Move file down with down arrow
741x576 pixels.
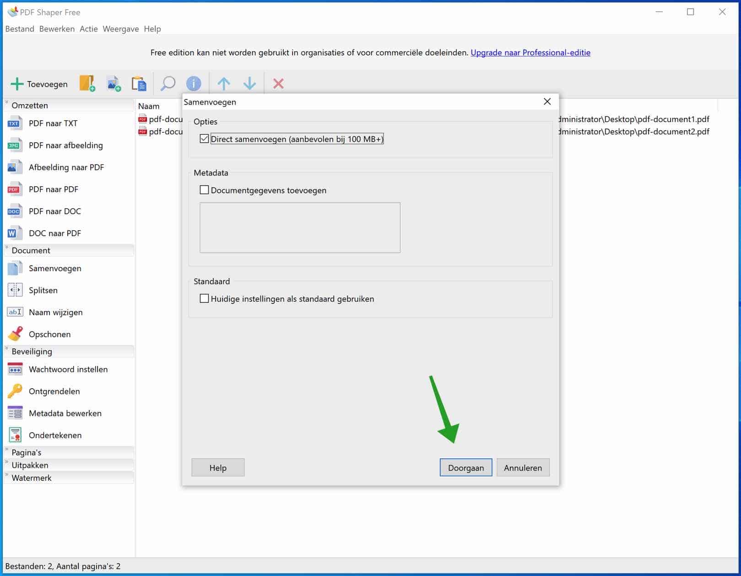point(249,83)
